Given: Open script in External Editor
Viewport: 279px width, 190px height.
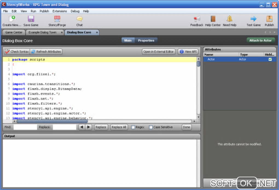Looking at the screenshot, I should point(158,52).
